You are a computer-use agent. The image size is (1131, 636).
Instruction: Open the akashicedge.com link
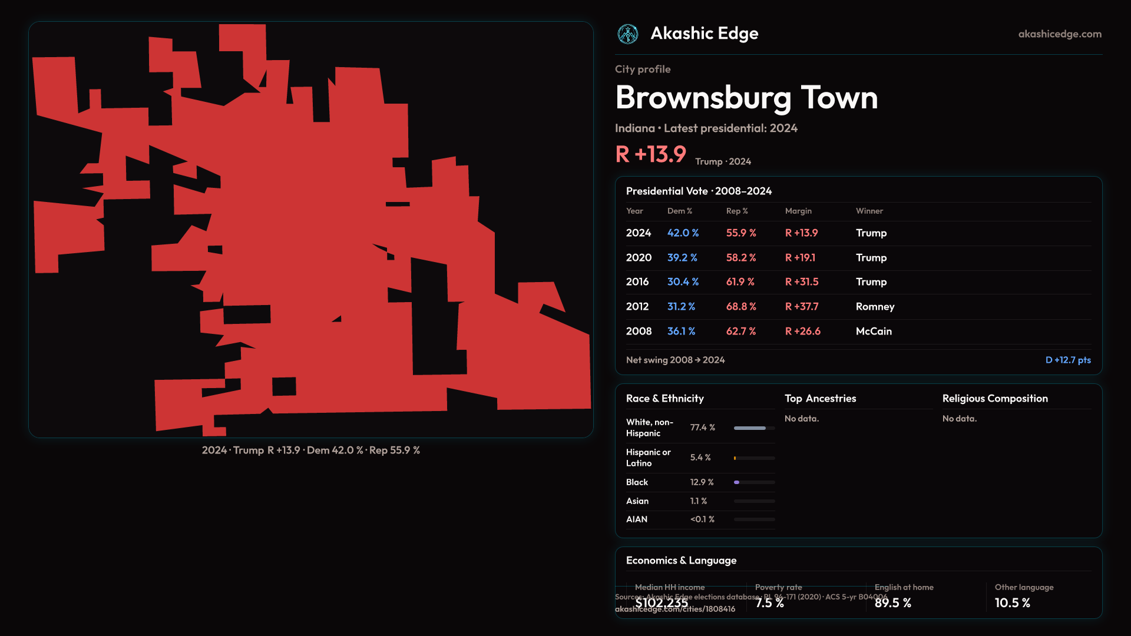(1059, 34)
